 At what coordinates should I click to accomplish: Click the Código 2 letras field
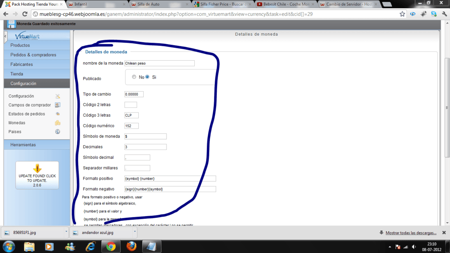click(x=131, y=105)
